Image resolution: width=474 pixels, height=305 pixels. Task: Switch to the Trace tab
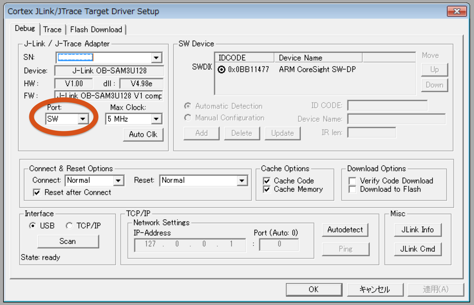click(52, 30)
